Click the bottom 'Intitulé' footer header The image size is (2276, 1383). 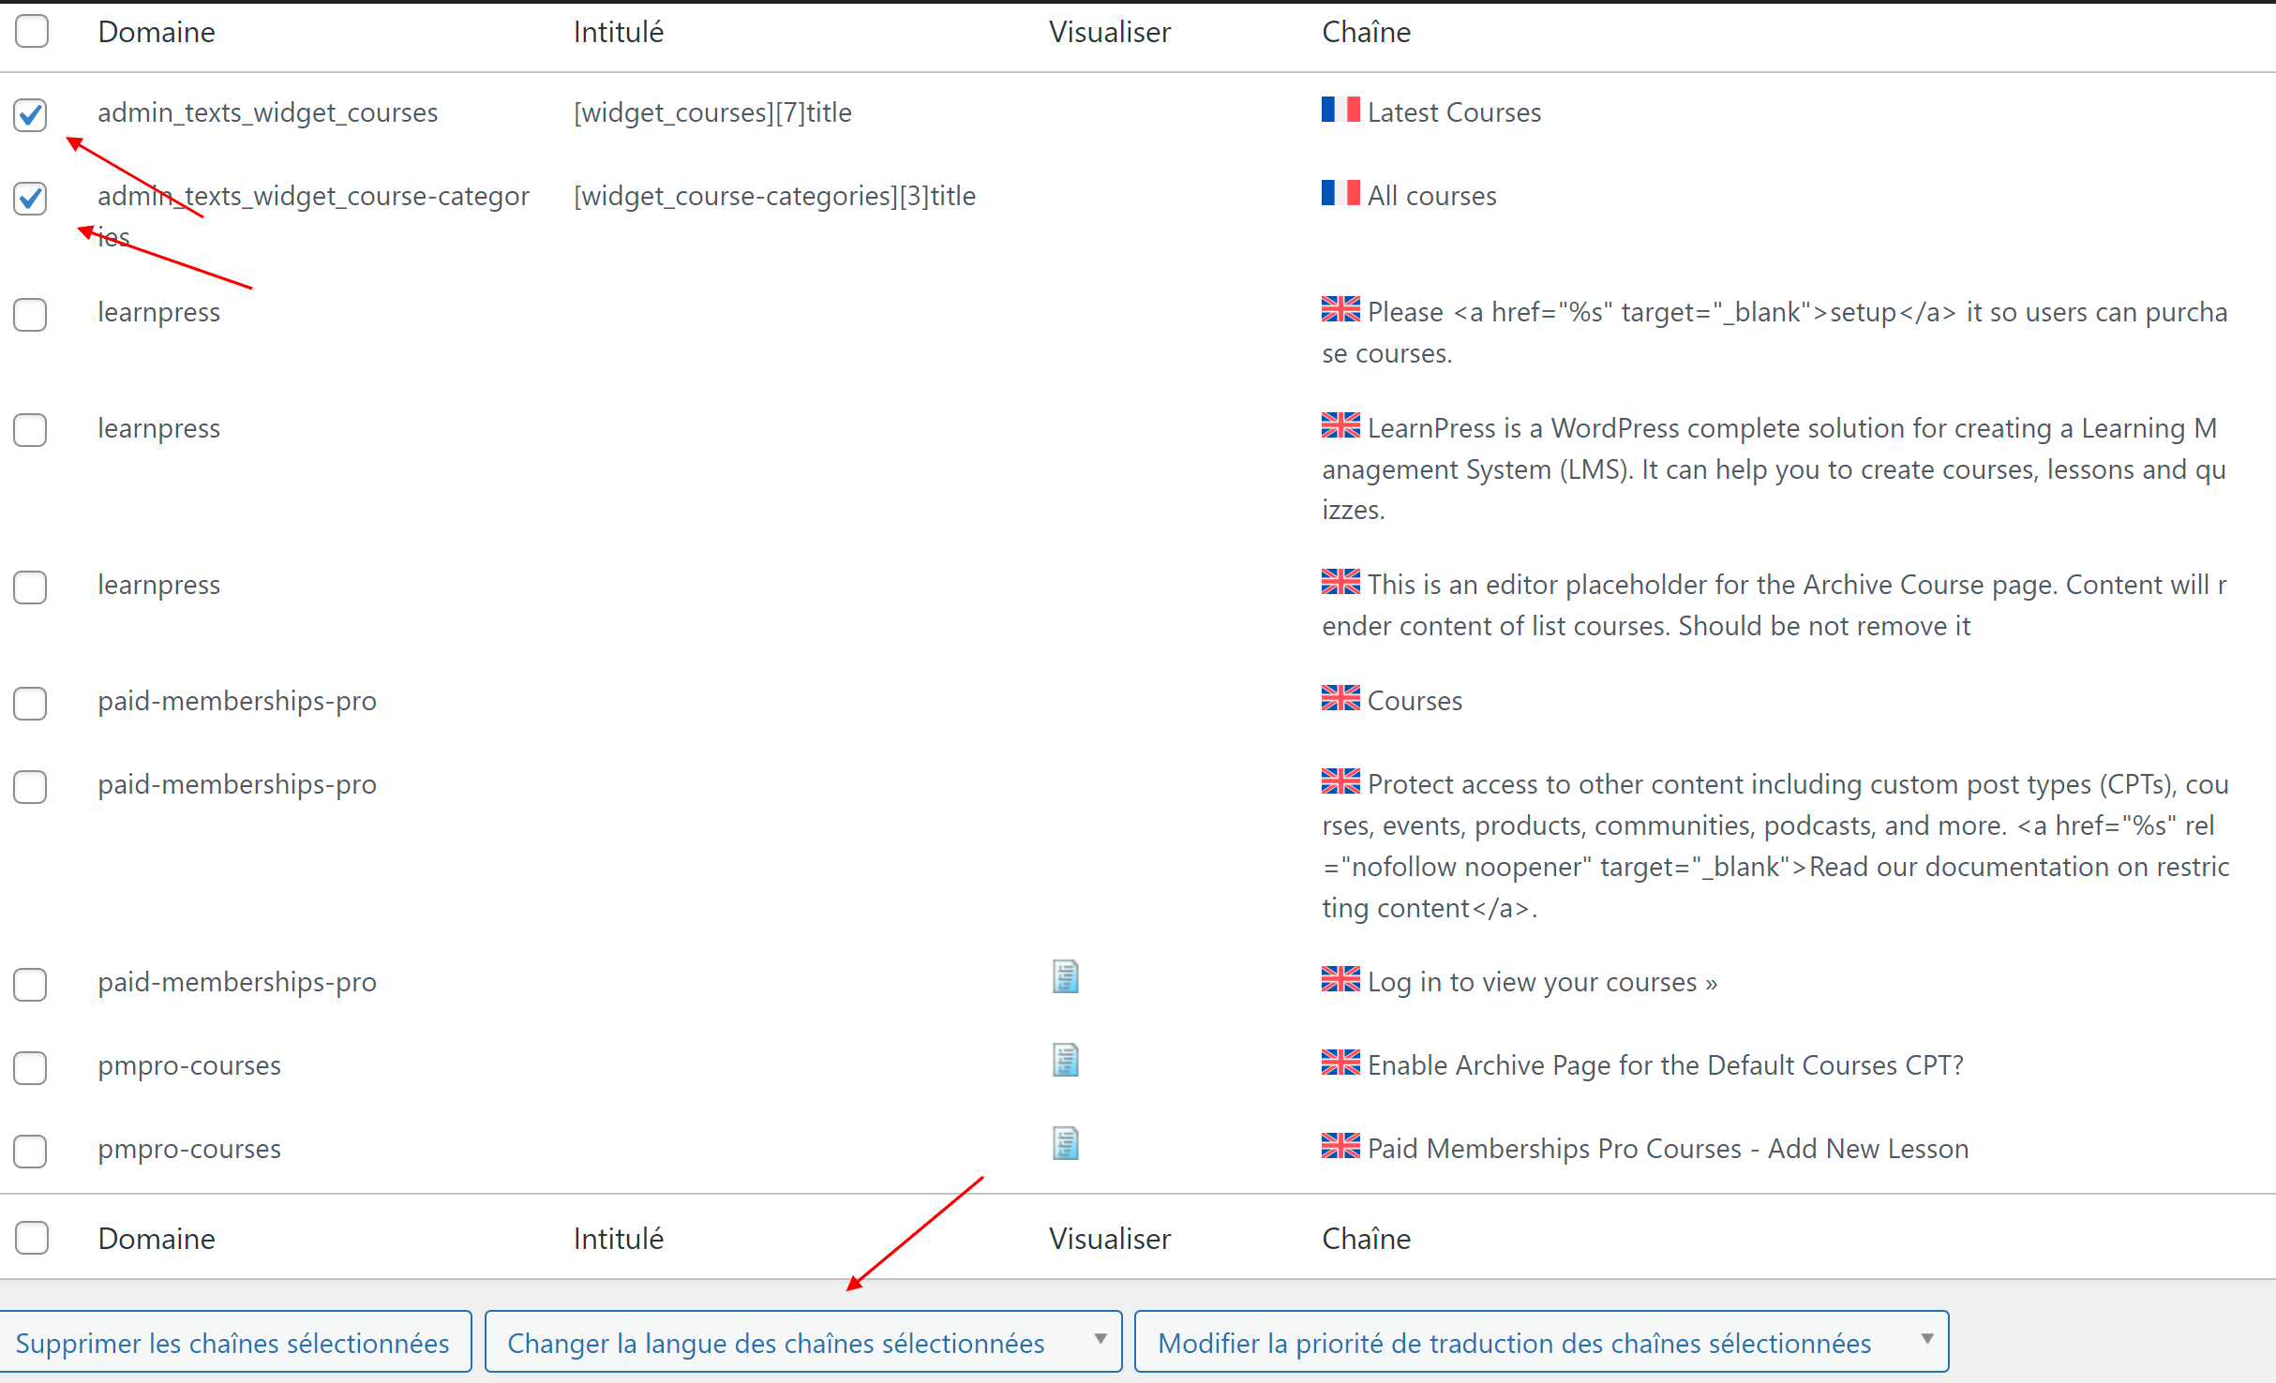[x=619, y=1239]
